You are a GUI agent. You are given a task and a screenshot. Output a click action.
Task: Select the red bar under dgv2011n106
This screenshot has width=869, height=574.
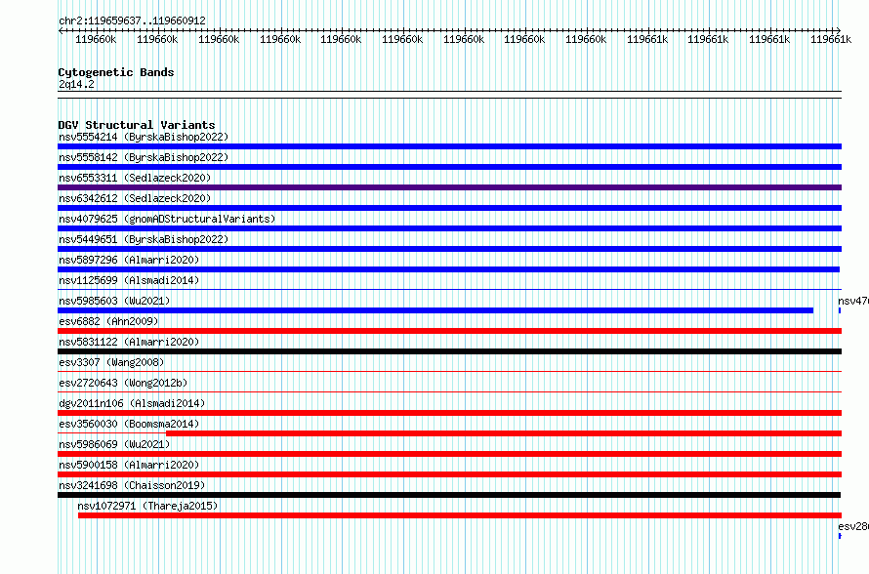pyautogui.click(x=449, y=413)
